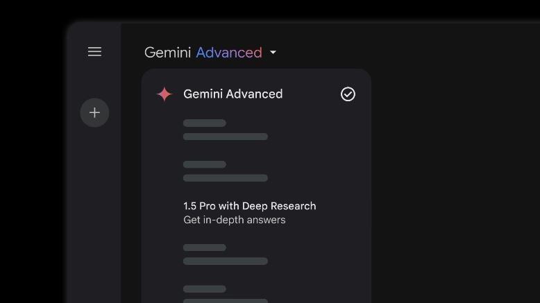Select first placeholder model under Gemini Advanced
540x303 pixels.
tap(225, 130)
